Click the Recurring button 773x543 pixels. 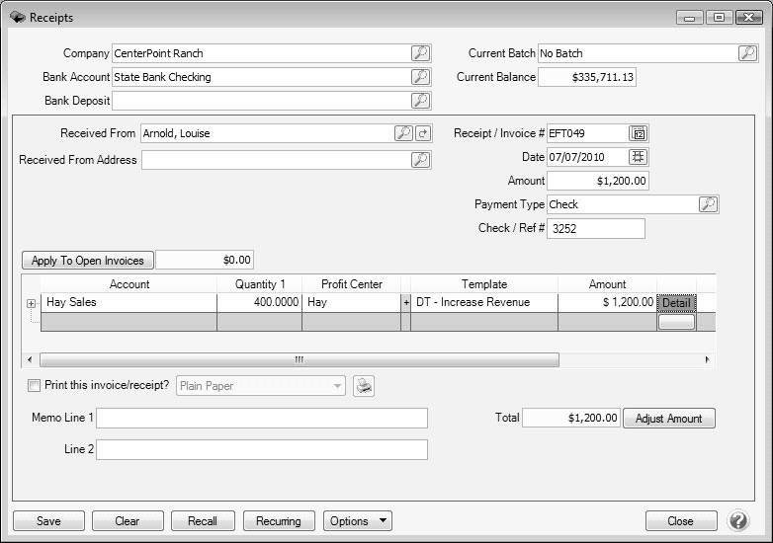click(279, 521)
